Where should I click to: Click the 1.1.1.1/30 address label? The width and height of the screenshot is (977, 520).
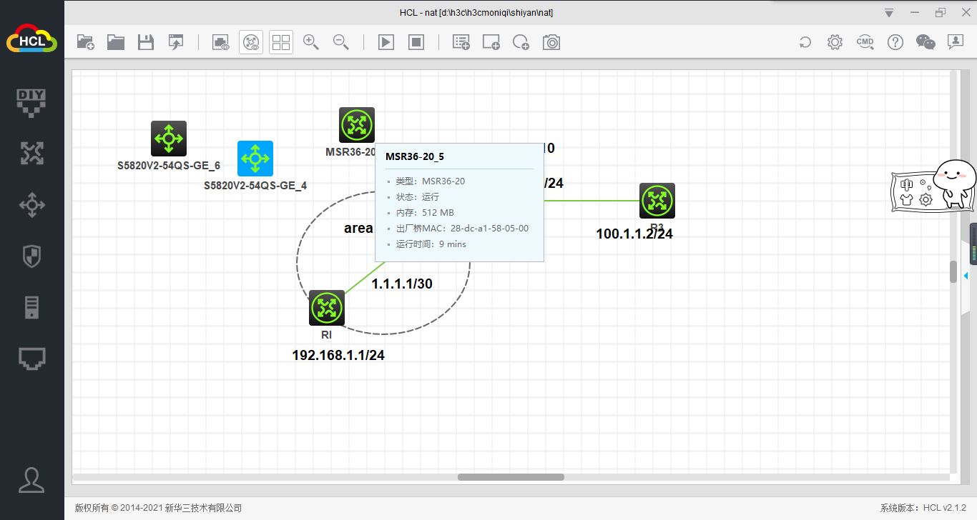pos(402,284)
